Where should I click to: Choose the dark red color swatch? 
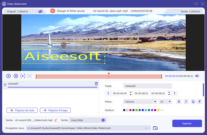(x=134, y=110)
